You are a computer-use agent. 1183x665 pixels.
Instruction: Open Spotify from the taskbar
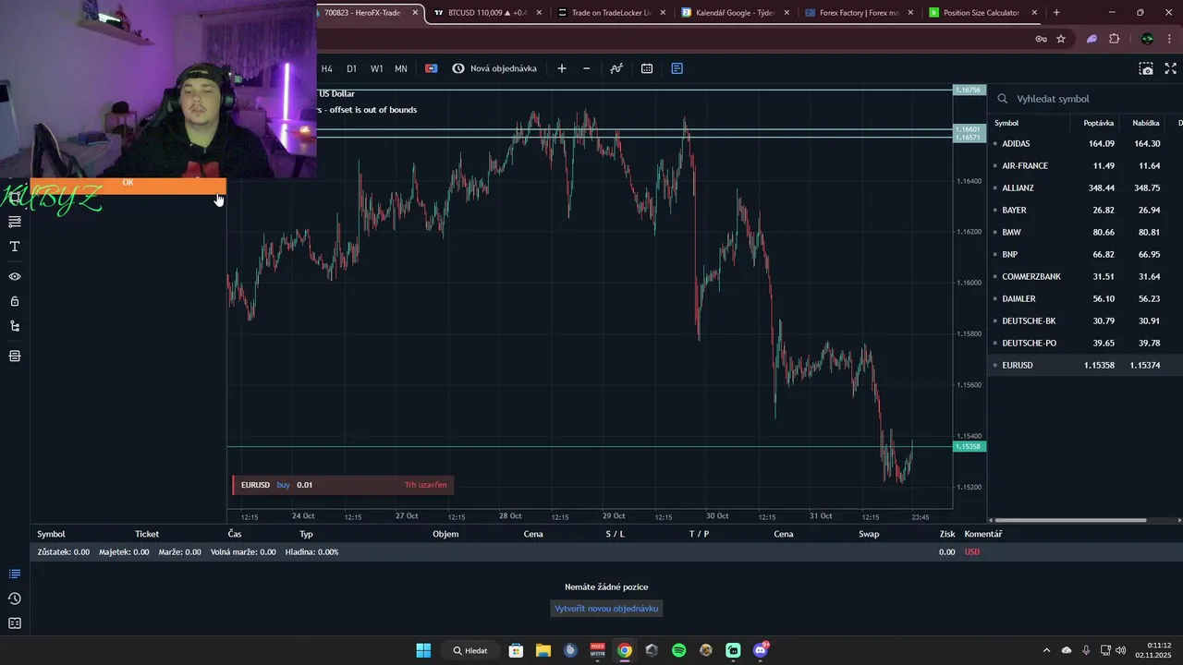click(x=679, y=650)
